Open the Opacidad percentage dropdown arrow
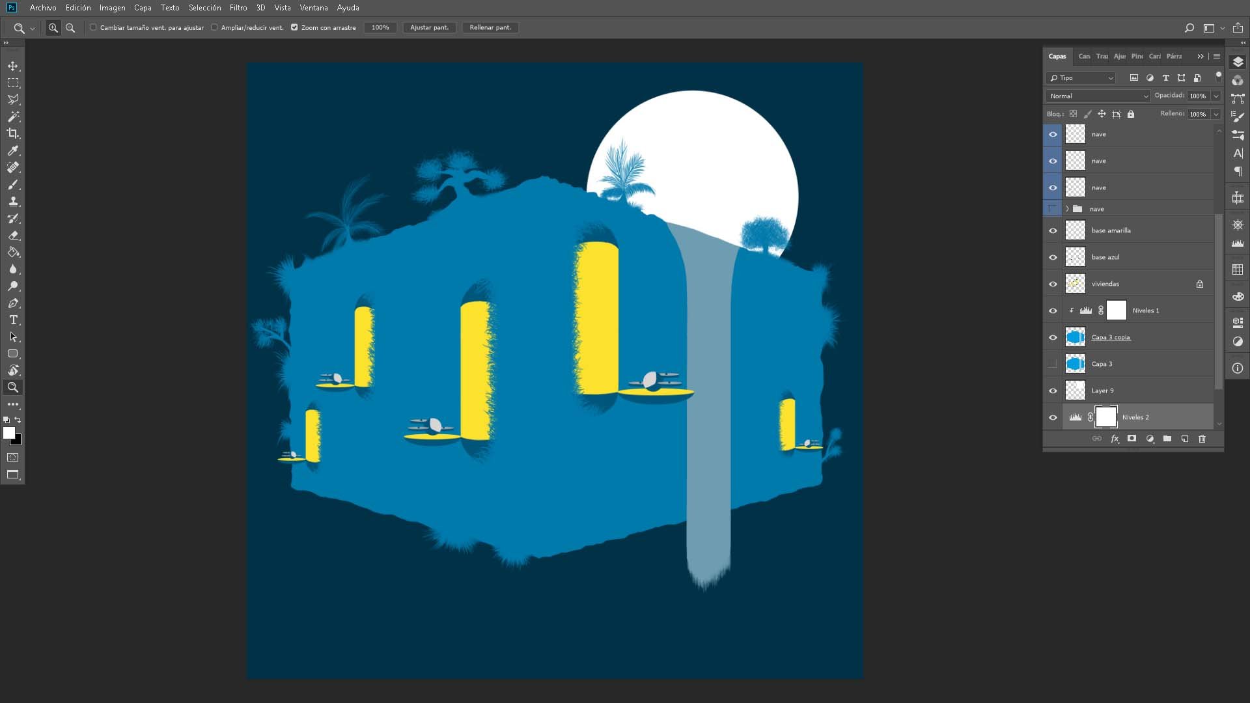 click(x=1215, y=96)
